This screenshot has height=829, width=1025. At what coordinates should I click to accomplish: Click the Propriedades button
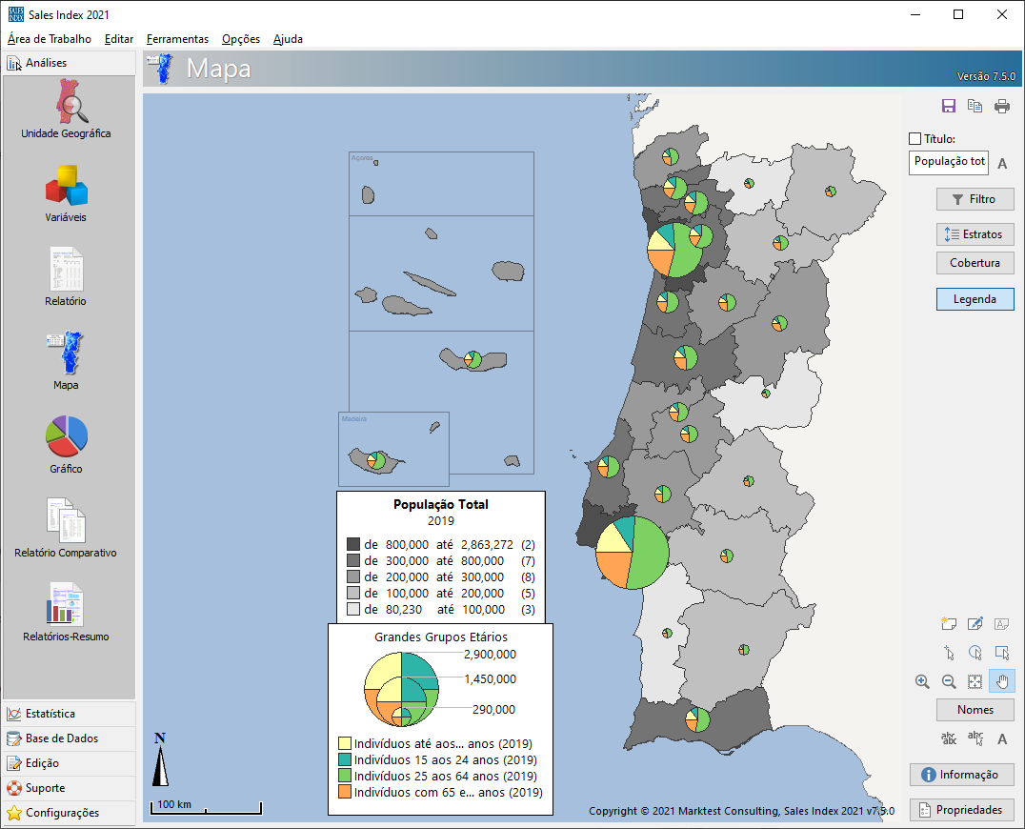pyautogui.click(x=961, y=810)
